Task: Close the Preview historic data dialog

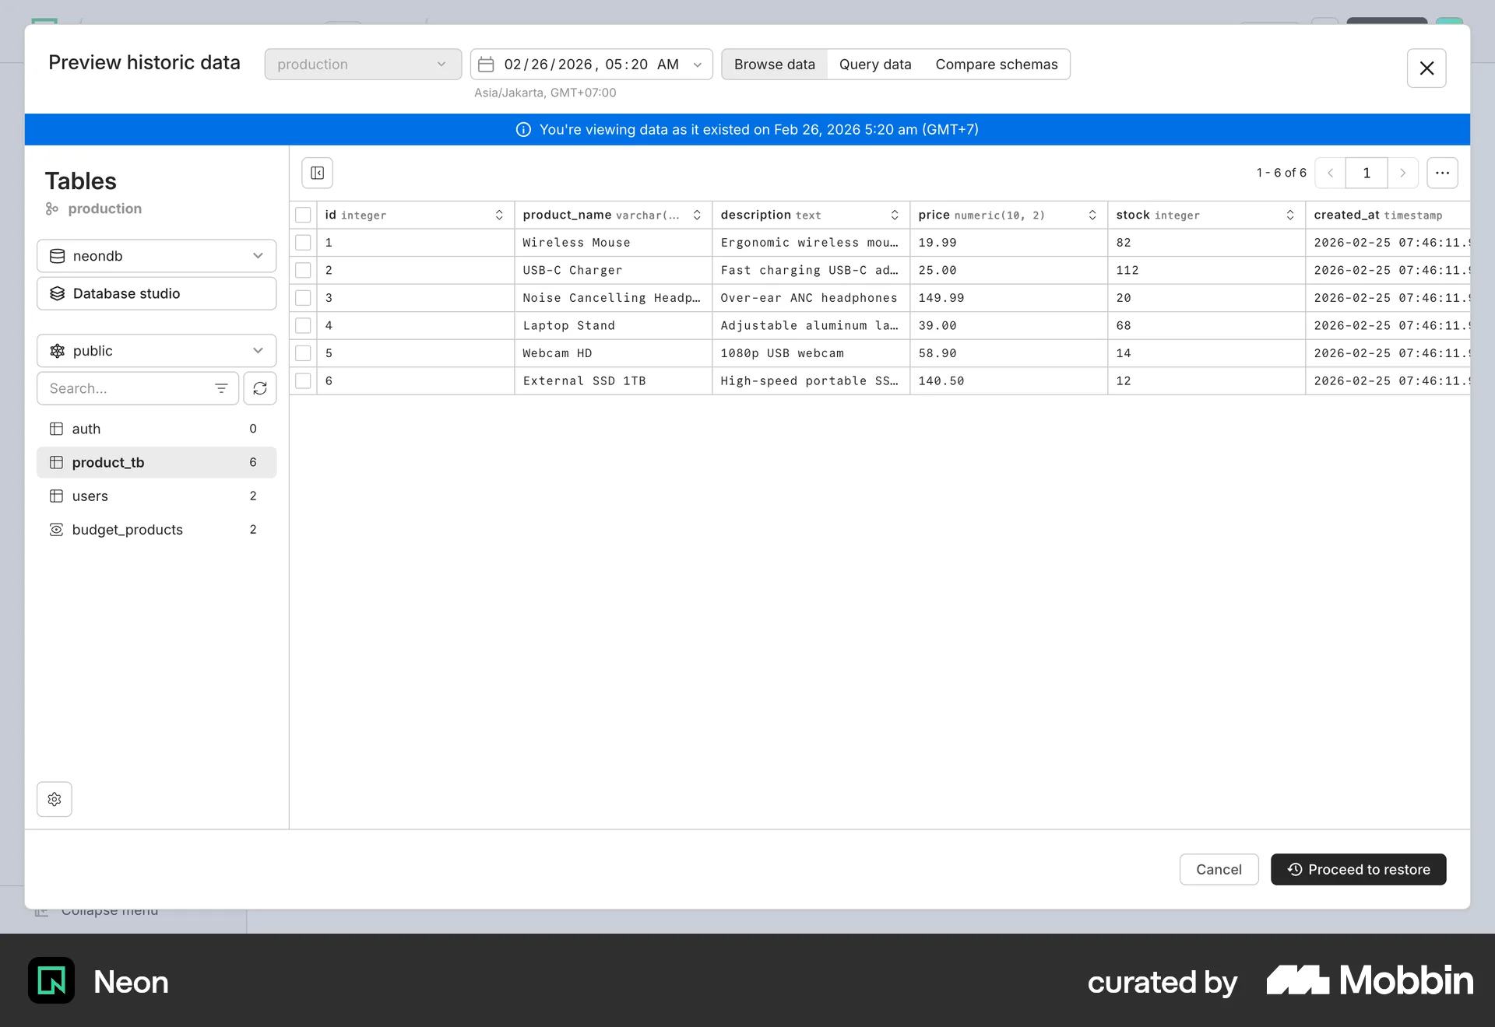Action: [1426, 68]
